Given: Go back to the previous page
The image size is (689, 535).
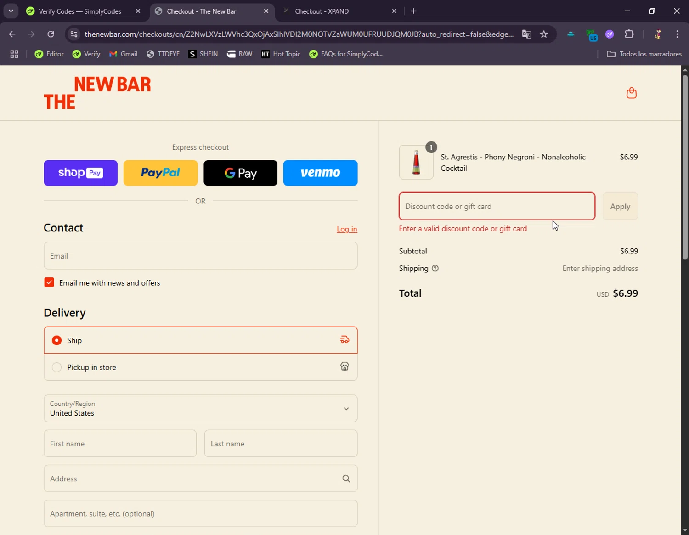Looking at the screenshot, I should pyautogui.click(x=12, y=34).
